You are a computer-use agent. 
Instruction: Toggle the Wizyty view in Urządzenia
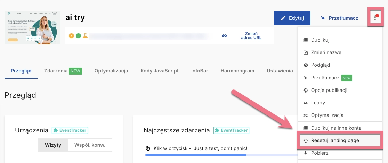pos(53,145)
